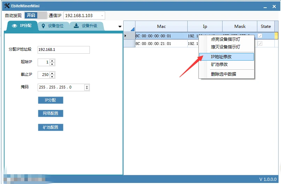Click the 分配IP地址段 input field
The width and height of the screenshot is (281, 184).
pos(64,50)
